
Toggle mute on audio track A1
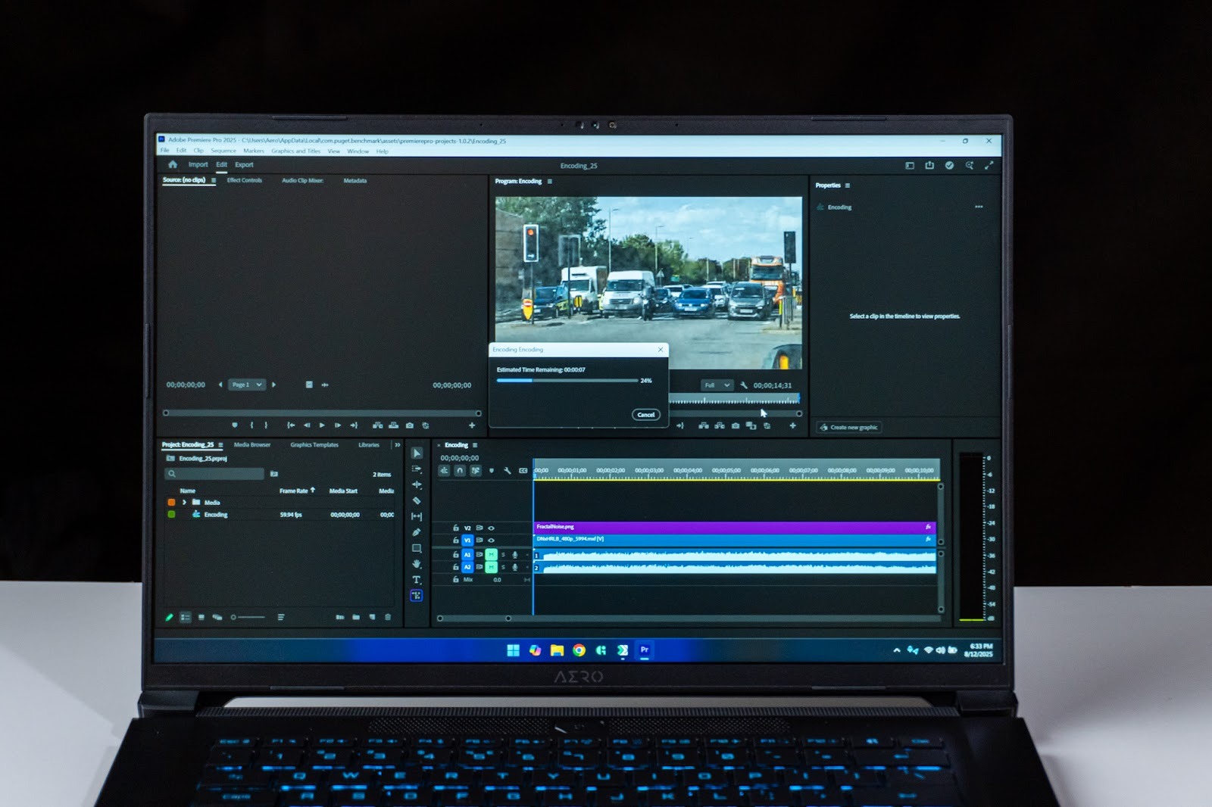[x=491, y=555]
